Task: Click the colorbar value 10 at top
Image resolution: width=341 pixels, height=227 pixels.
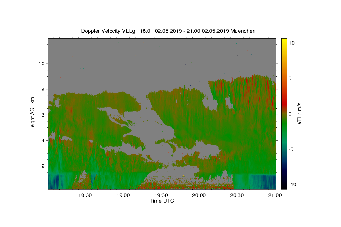Action: (x=292, y=43)
